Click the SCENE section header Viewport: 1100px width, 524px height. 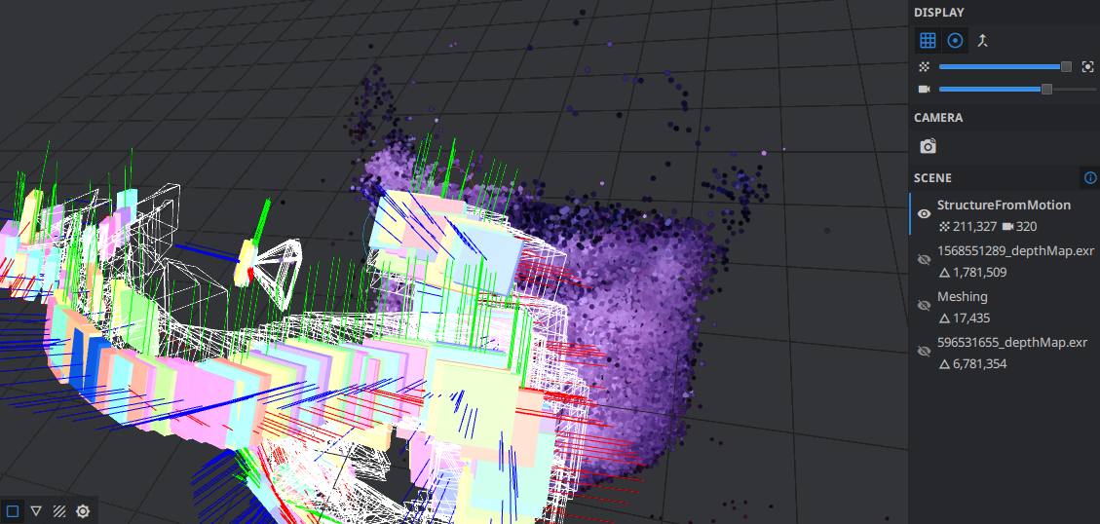(933, 177)
